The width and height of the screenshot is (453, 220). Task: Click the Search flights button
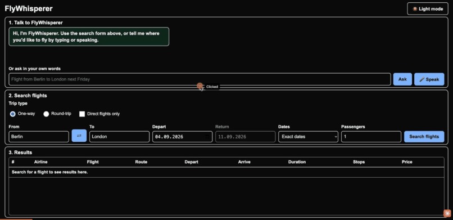click(424, 137)
